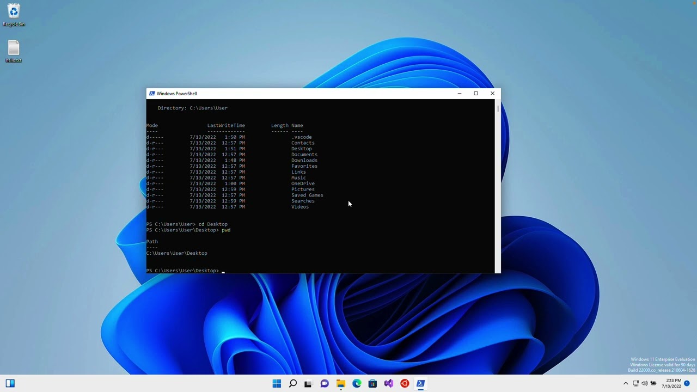Screen dimensions: 697x392
Task: Click the Desktop directory name in listing
Action: (x=302, y=149)
